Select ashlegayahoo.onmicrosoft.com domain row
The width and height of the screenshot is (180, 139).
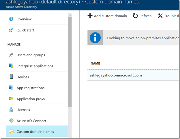point(133,75)
